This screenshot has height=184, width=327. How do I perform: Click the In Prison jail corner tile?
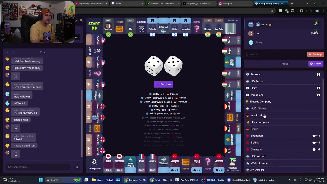[233, 26]
